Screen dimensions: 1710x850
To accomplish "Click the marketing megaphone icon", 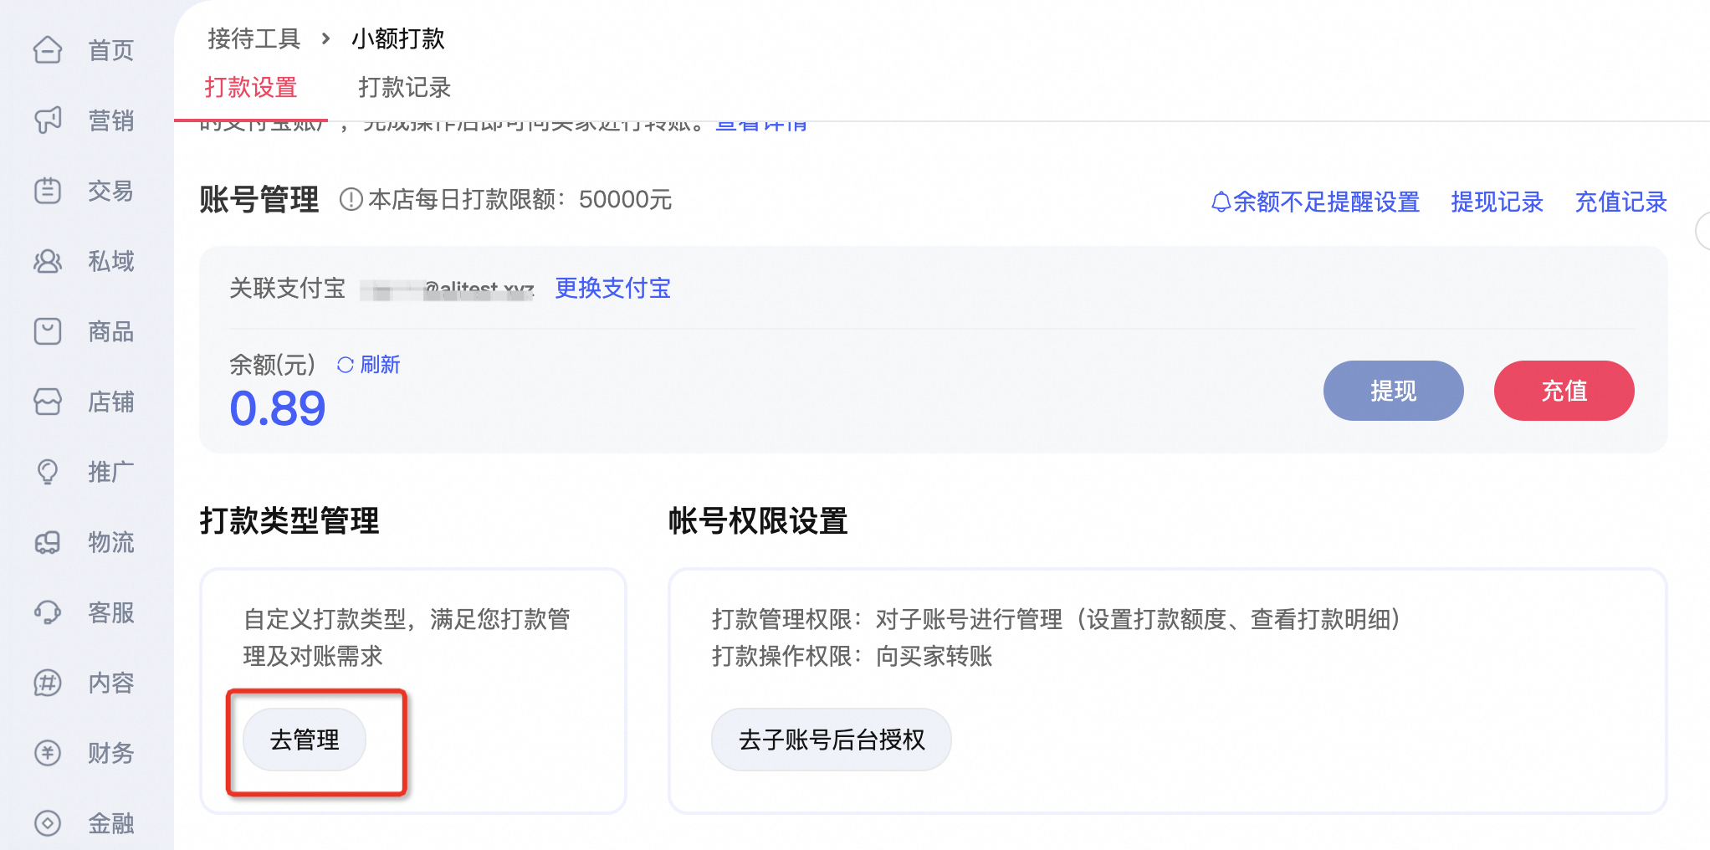I will (48, 120).
